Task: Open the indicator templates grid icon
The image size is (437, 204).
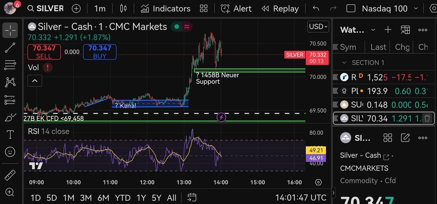Action: click(x=204, y=9)
